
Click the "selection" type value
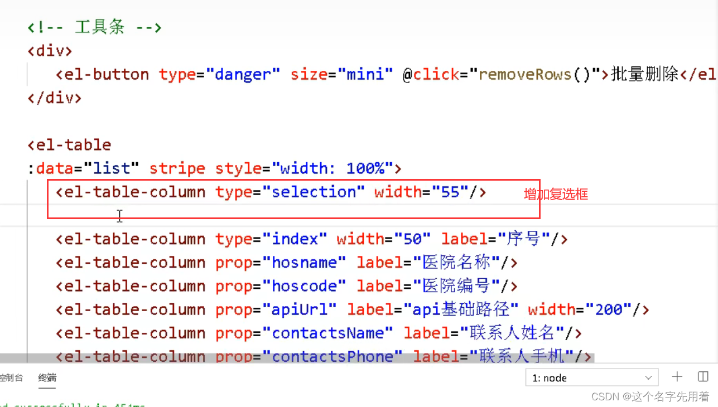(x=314, y=192)
